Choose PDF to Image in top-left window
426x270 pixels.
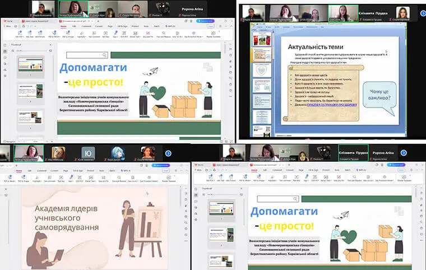(69, 34)
